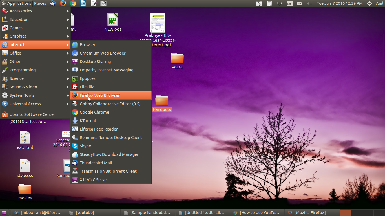Open the text editor launcher in the top panel
The image size is (385, 216).
pyautogui.click(x=93, y=3)
